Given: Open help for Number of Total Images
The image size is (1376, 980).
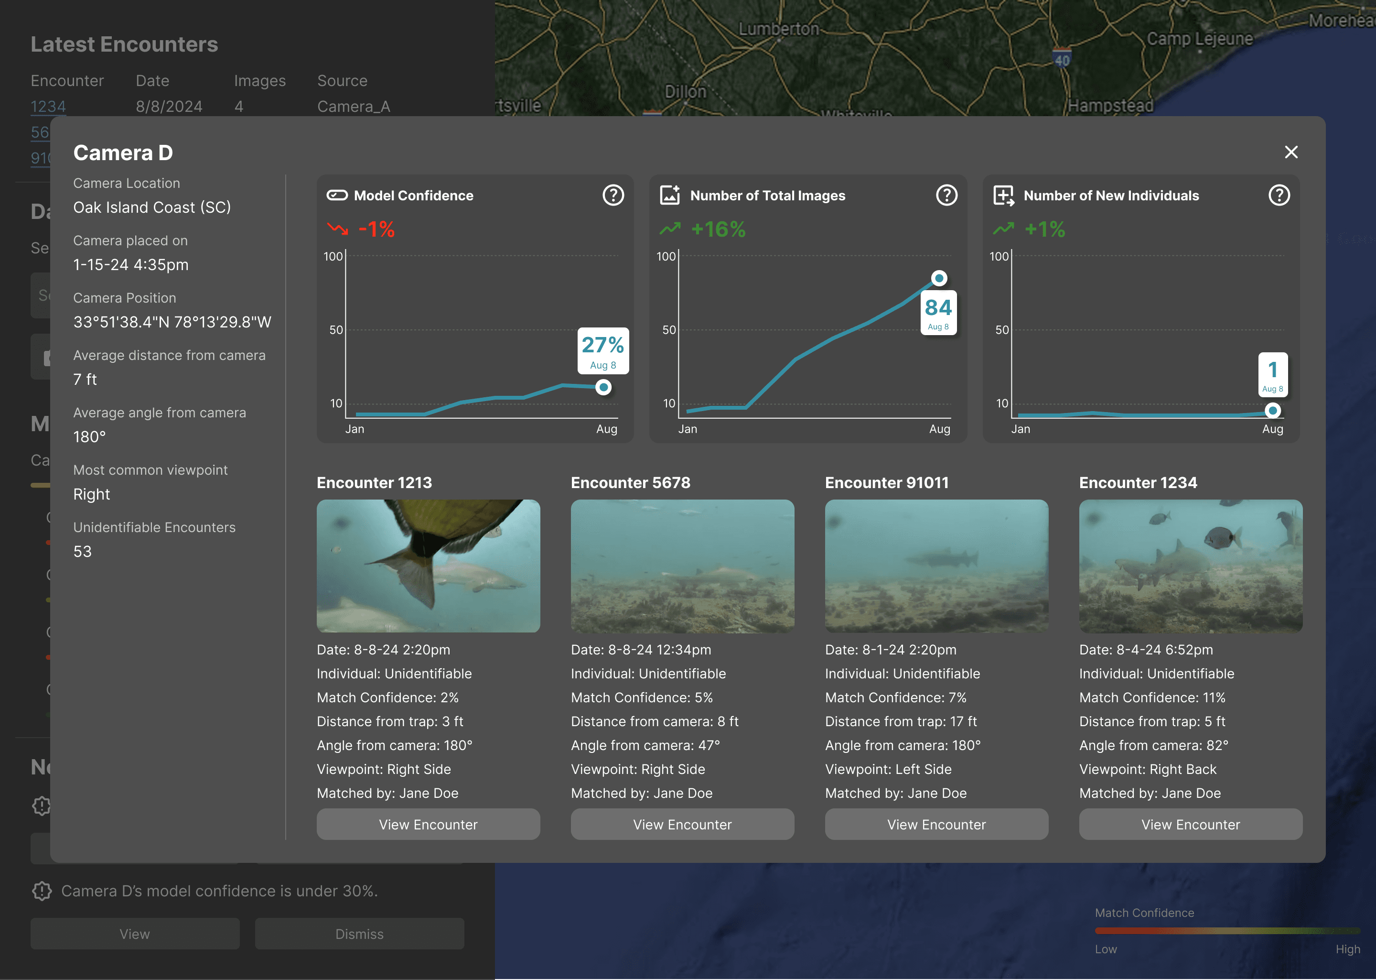Looking at the screenshot, I should (946, 196).
